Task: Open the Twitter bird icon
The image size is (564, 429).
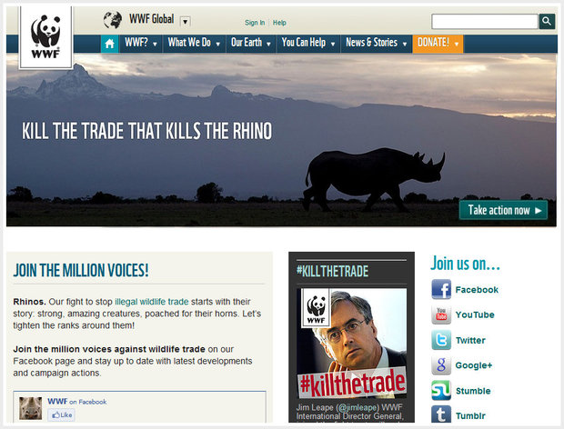Action: pyautogui.click(x=441, y=340)
